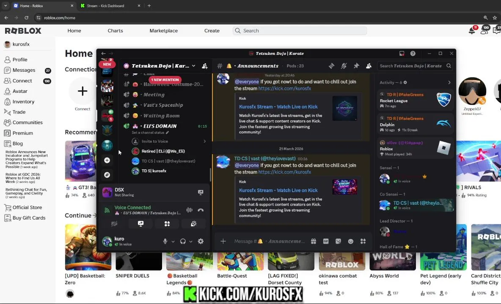Viewport: 501px width, 304px height.
Task: Open Threads icon in Discord channel header
Action: (331, 66)
